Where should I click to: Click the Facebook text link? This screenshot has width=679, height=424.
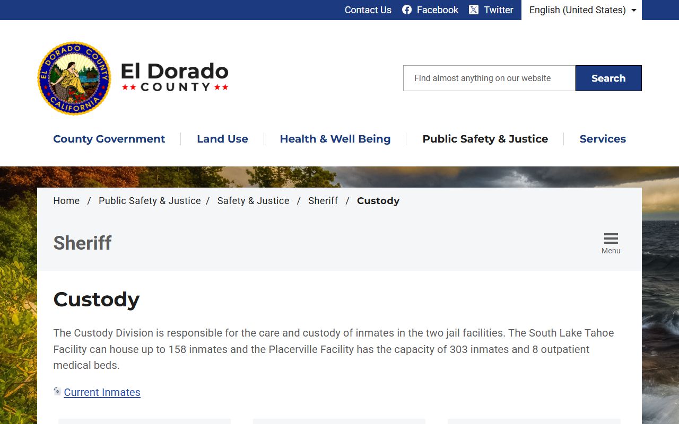(437, 10)
